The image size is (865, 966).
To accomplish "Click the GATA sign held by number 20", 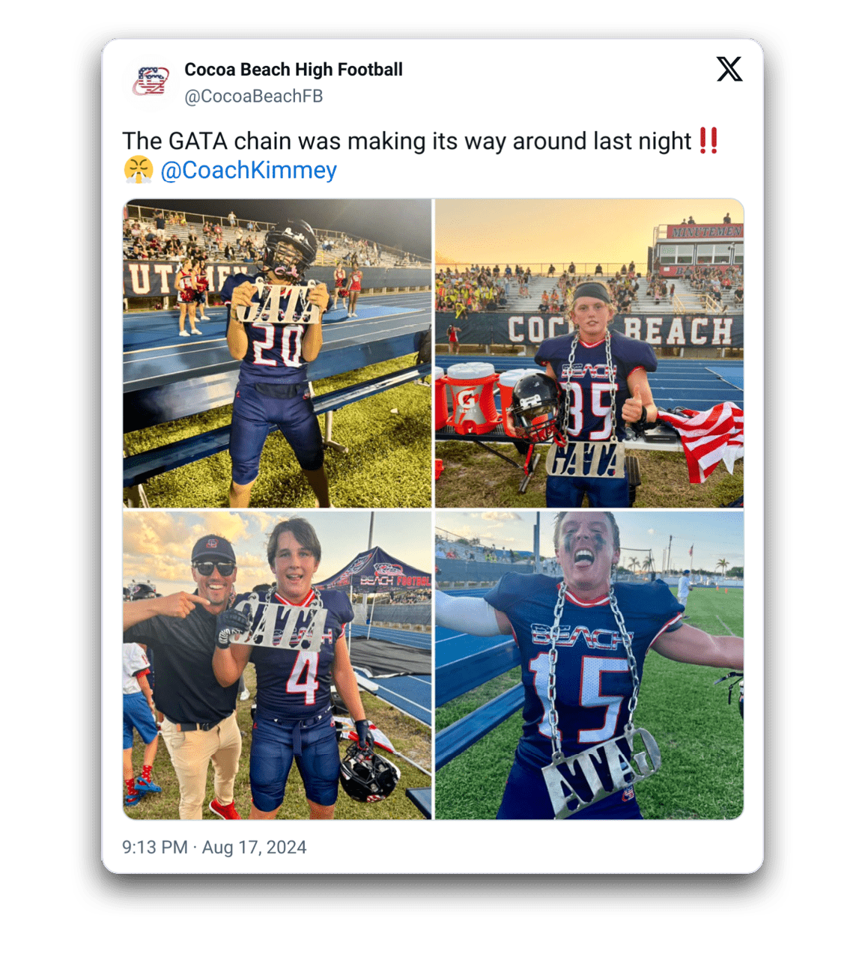I will pyautogui.click(x=276, y=303).
